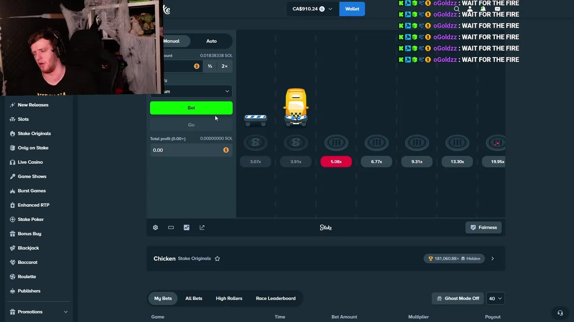This screenshot has width=574, height=322.
Task: Click the New Releases sparkle icon
Action: click(13, 105)
